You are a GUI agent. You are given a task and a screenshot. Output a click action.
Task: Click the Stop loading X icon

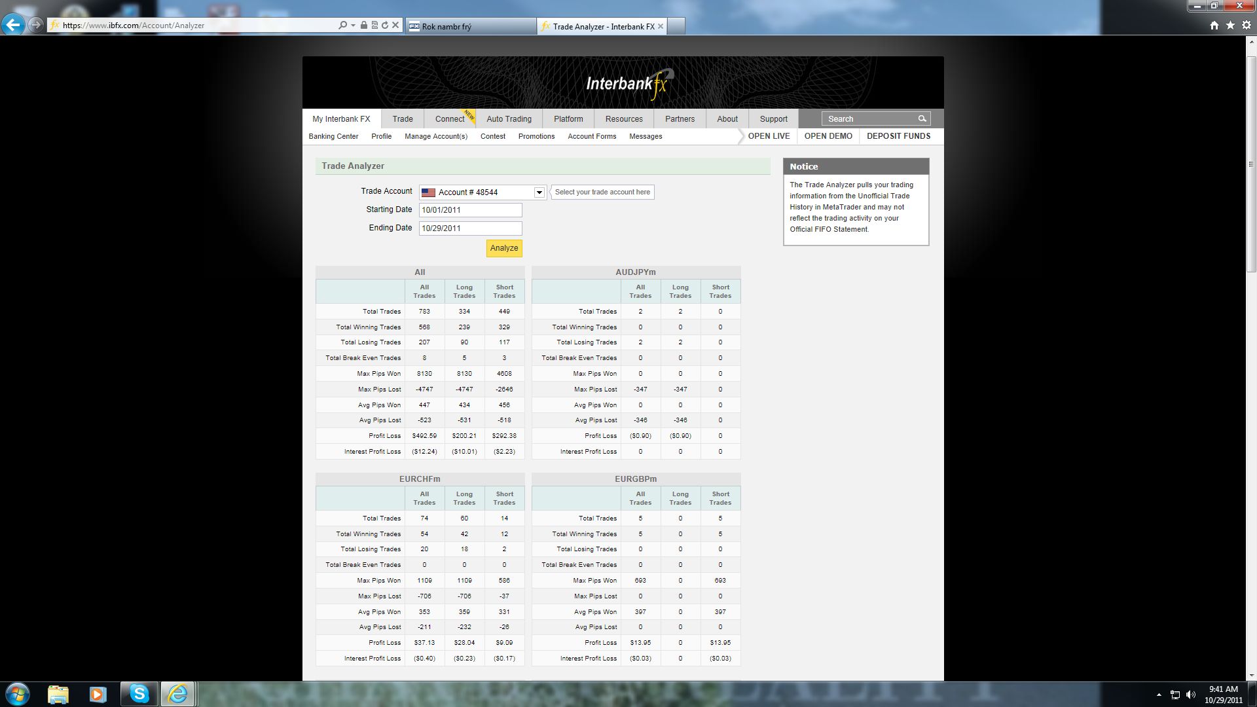pos(395,25)
